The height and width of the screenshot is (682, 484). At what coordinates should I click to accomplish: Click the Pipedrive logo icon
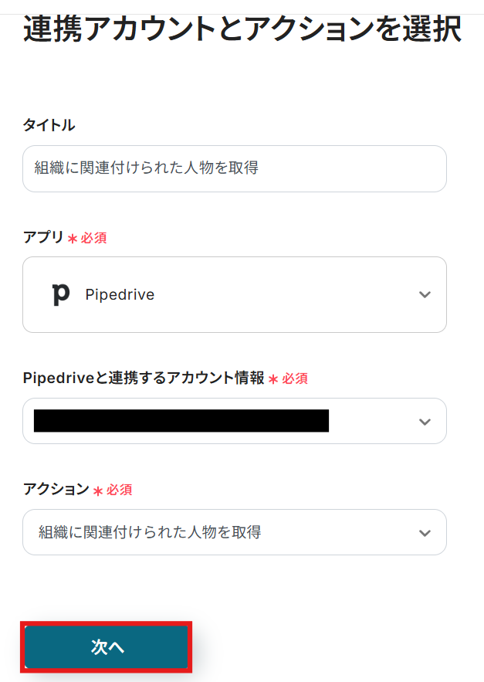(x=60, y=294)
